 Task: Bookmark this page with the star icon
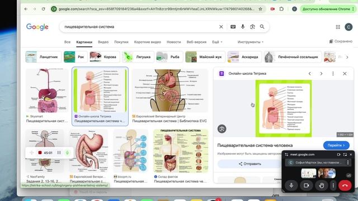click(x=260, y=9)
